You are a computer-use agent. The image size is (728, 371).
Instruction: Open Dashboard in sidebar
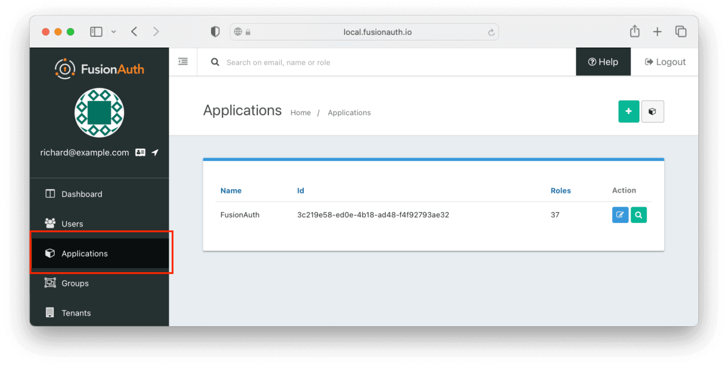(99, 194)
